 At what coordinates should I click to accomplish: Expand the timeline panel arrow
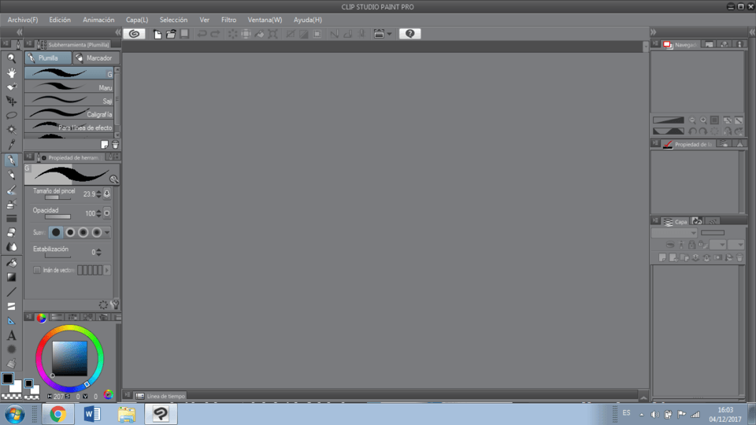click(643, 397)
